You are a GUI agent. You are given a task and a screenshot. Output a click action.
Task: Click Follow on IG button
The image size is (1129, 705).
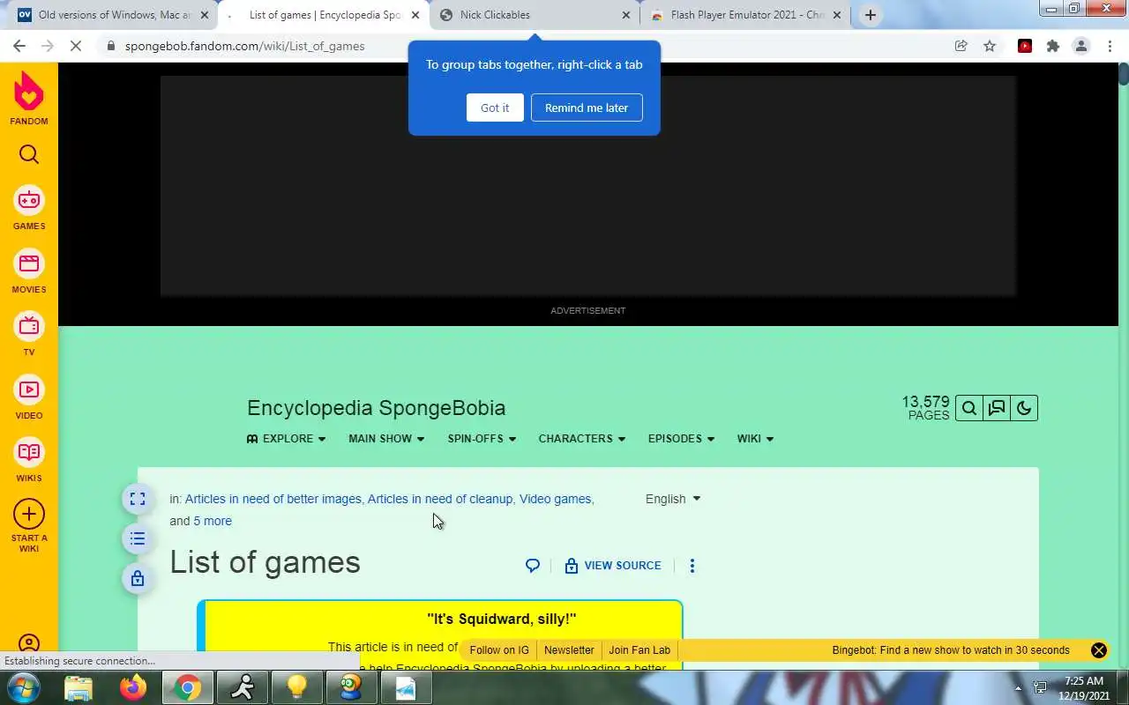(x=499, y=650)
